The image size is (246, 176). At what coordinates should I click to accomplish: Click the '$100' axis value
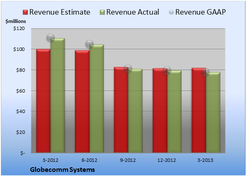point(19,49)
